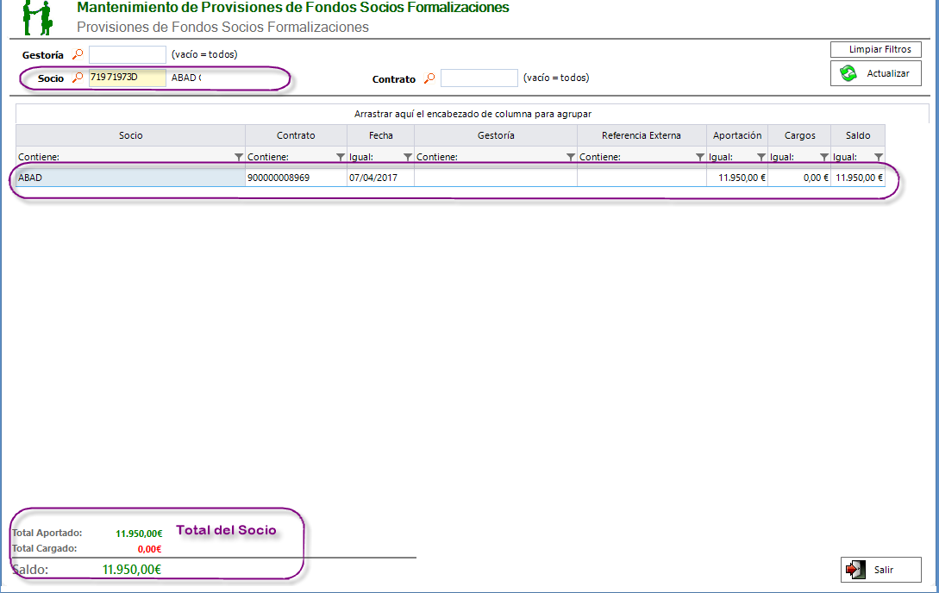Screen dimensions: 939x593
Task: Select the Saldo cell in the ABAD row
Action: tap(858, 178)
